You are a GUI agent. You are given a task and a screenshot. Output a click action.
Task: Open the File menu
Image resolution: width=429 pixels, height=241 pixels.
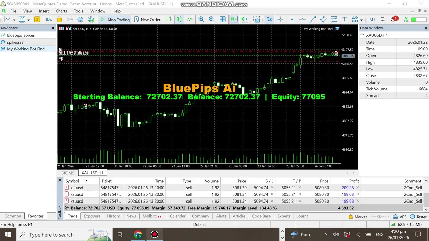coord(13,11)
